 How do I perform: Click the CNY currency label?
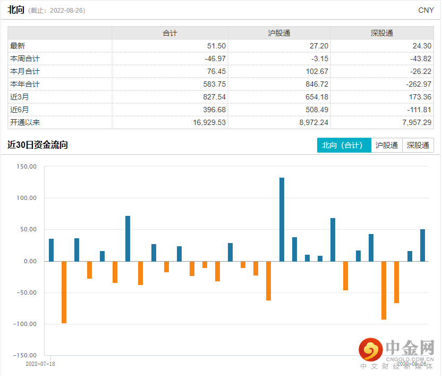click(x=426, y=10)
